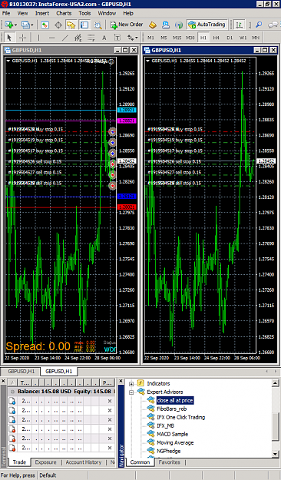
Task: Select the Vertical Line drawing tool
Action: [38, 38]
